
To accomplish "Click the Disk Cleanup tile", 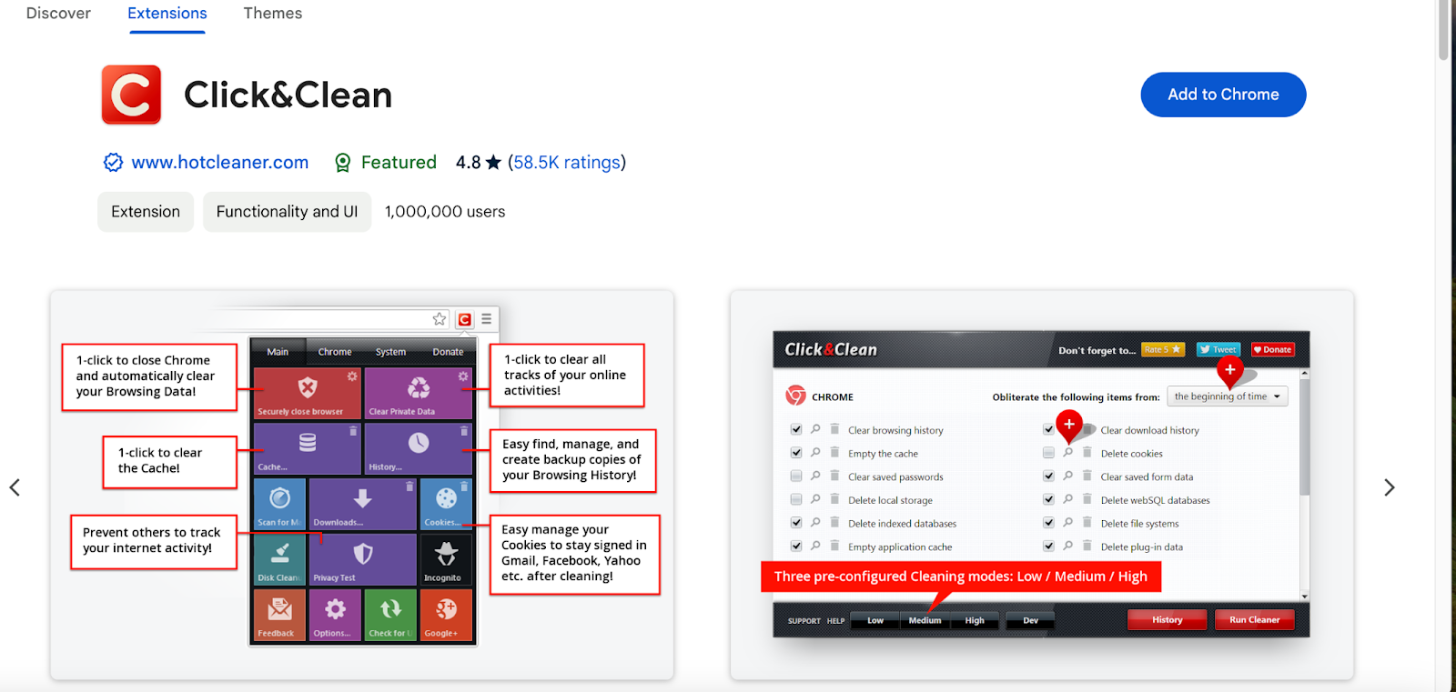I will tap(279, 559).
